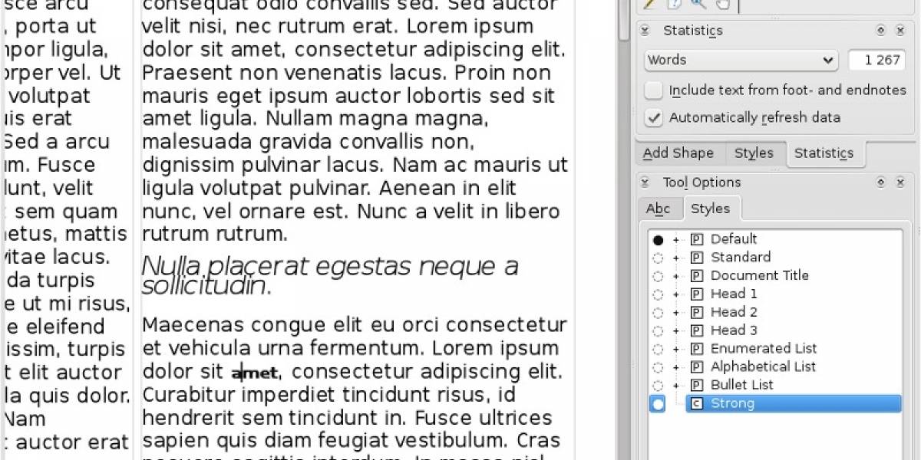Click the paragraph icon next to Alphabetical List

tap(697, 367)
